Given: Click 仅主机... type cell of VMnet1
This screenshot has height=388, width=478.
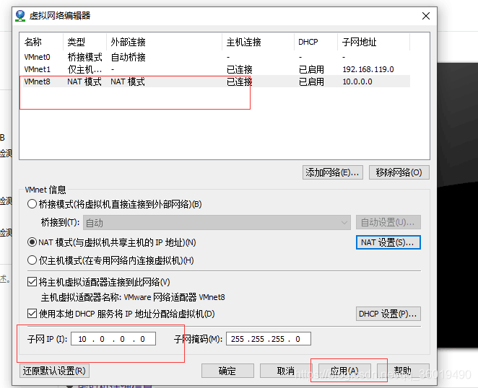Looking at the screenshot, I should pos(84,69).
